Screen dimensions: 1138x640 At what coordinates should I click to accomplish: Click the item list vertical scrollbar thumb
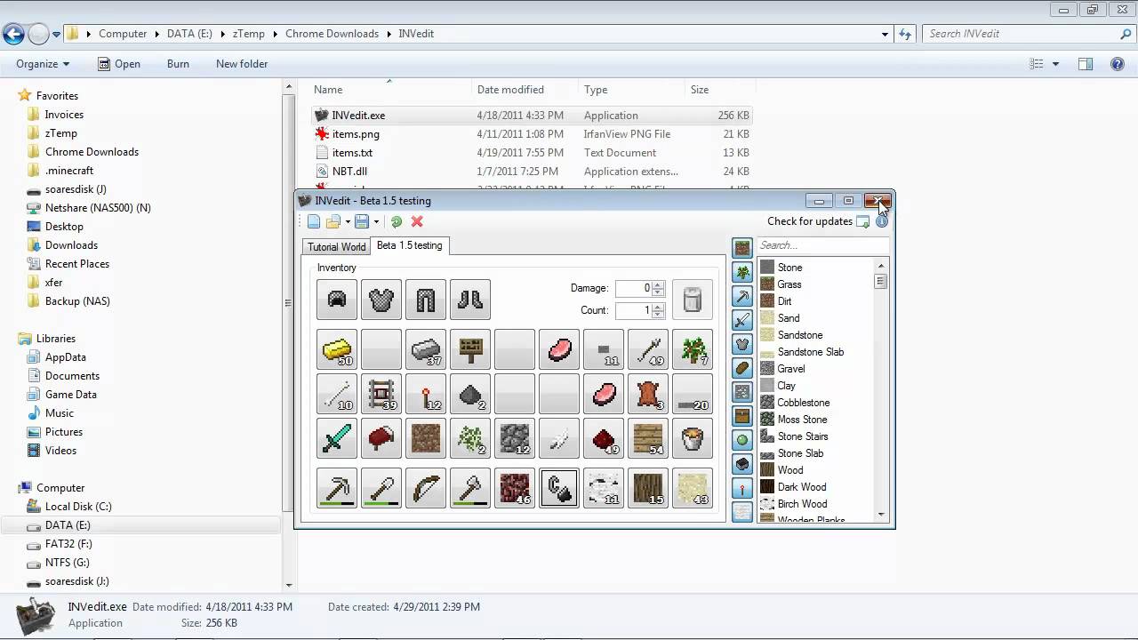[x=881, y=281]
